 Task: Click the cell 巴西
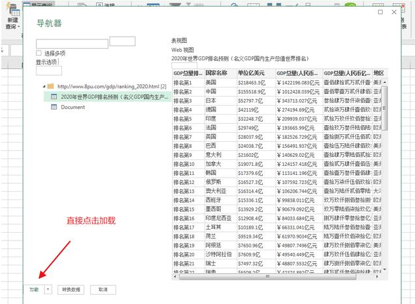(x=221, y=146)
